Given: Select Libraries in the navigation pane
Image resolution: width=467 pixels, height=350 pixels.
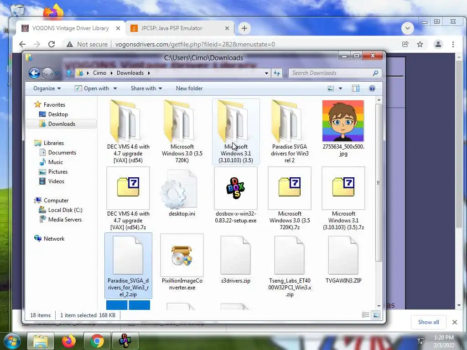Looking at the screenshot, I should 54,143.
